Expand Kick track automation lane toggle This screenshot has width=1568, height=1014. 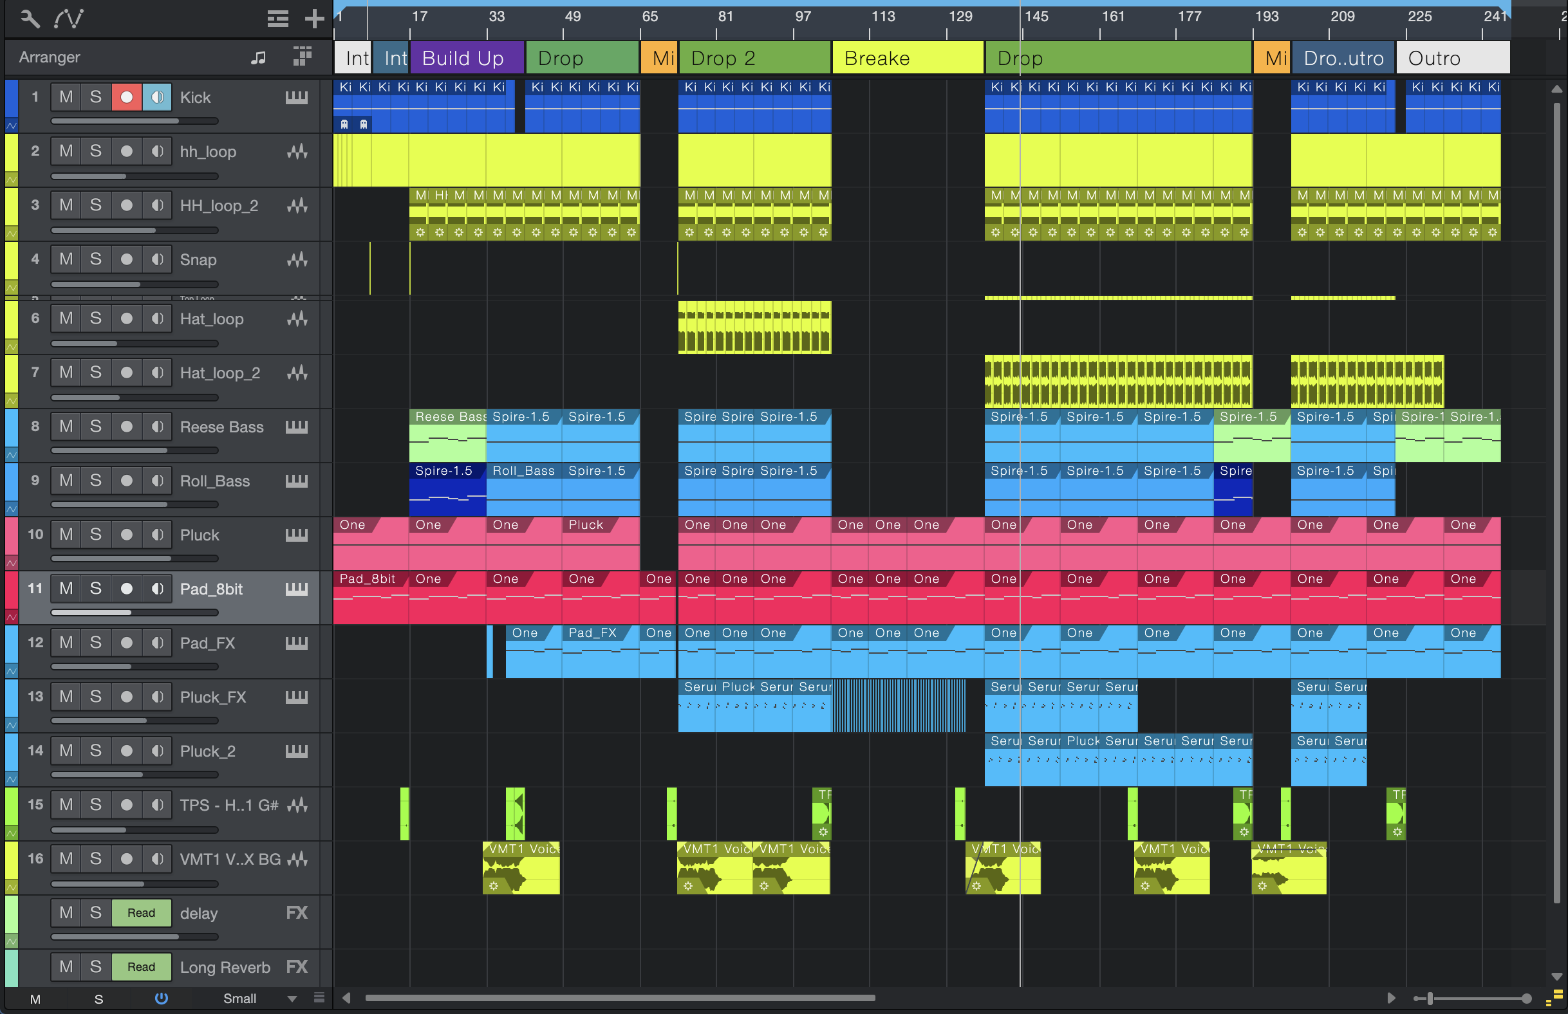point(11,125)
